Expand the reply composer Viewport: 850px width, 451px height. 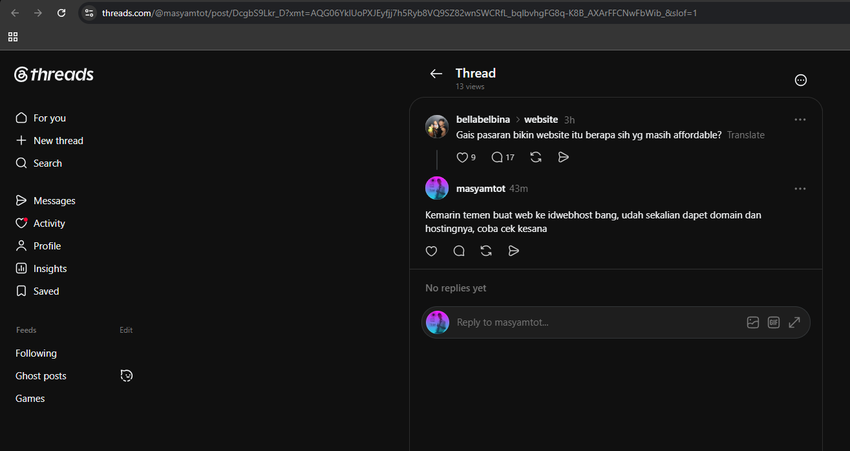click(x=794, y=322)
